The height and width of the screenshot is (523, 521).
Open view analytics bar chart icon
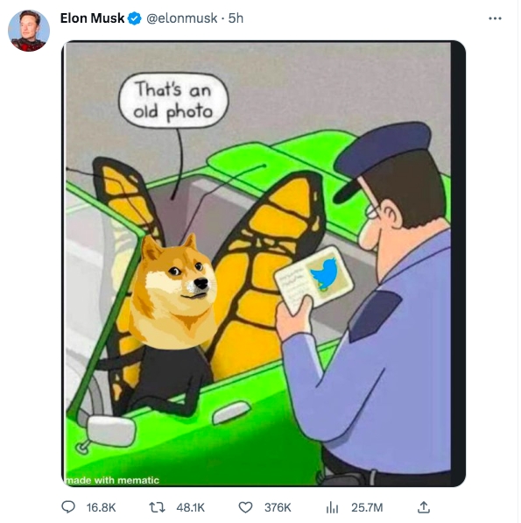tap(332, 507)
